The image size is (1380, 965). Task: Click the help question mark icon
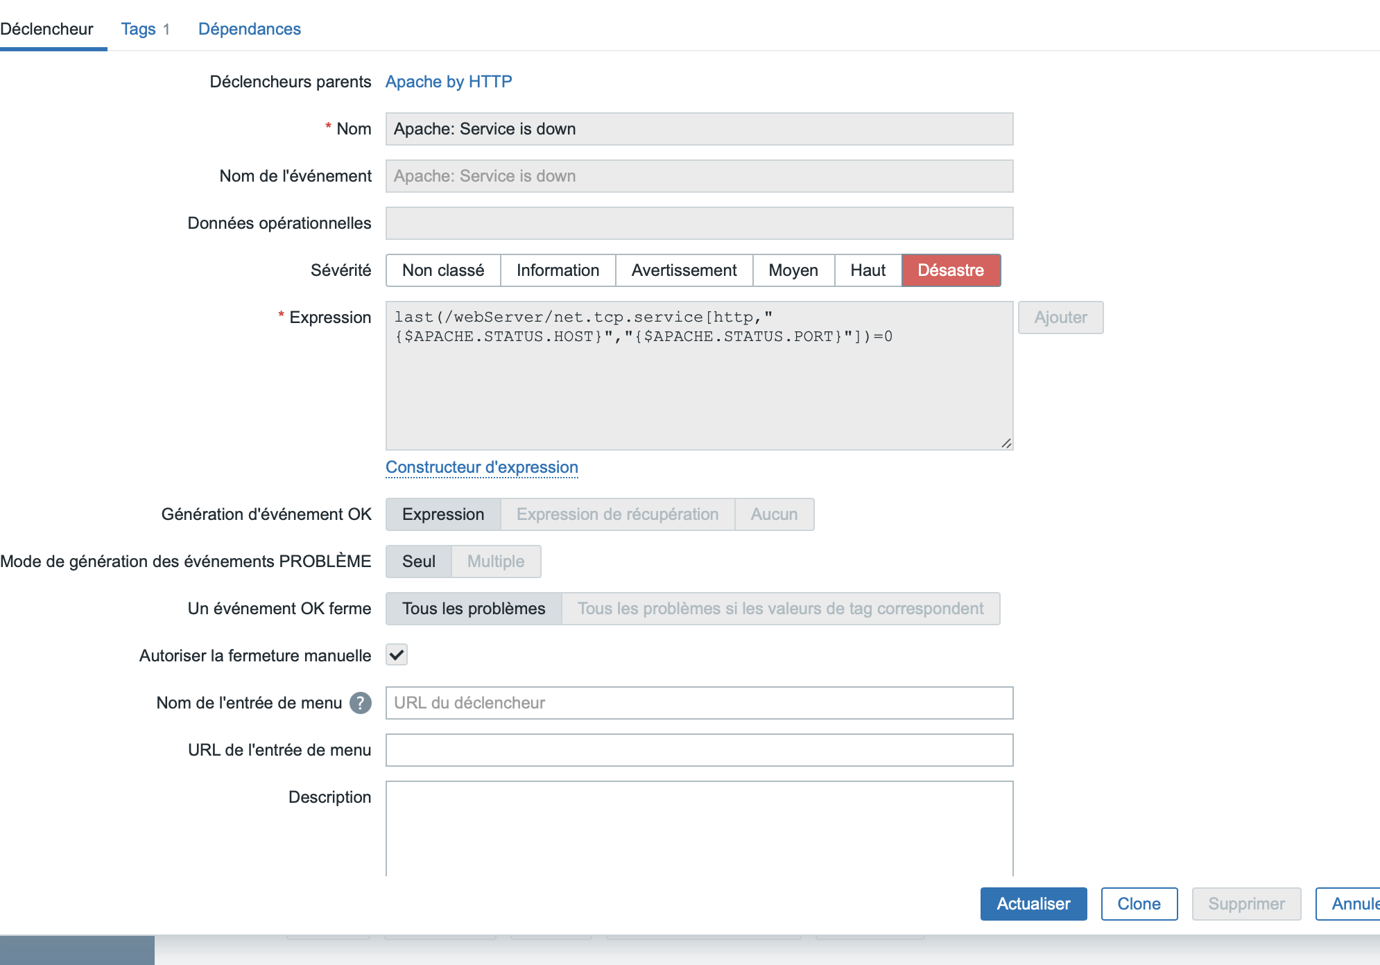pyautogui.click(x=360, y=703)
